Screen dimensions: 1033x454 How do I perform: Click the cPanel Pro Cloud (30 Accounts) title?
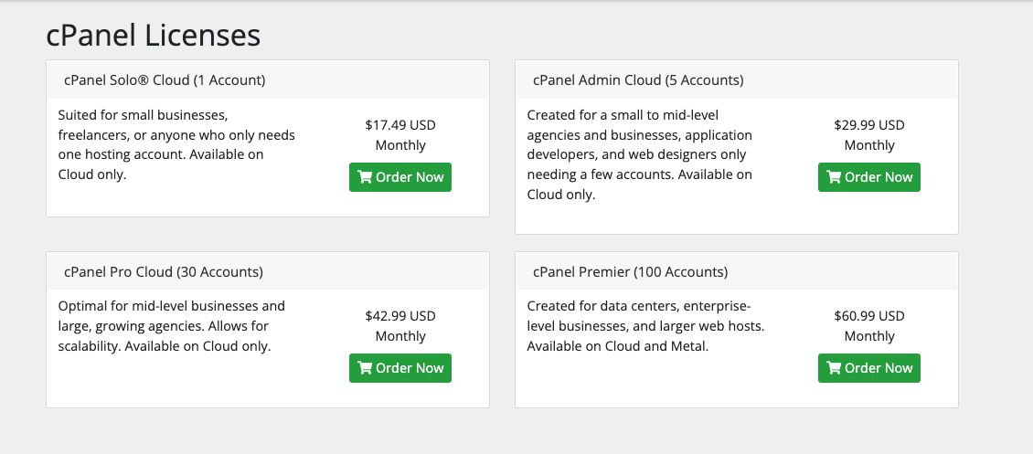[x=164, y=271]
